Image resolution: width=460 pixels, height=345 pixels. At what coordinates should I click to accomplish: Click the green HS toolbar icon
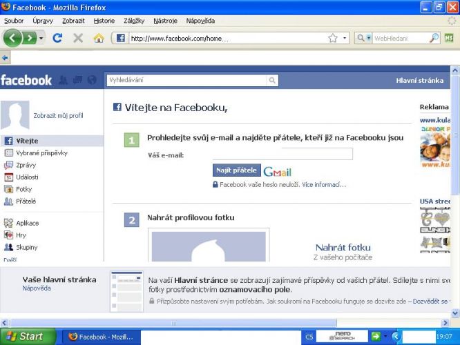pyautogui.click(x=449, y=38)
